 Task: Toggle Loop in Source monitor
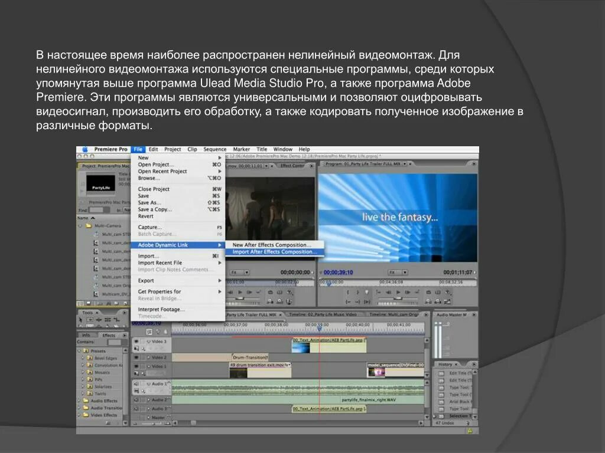pos(271,293)
